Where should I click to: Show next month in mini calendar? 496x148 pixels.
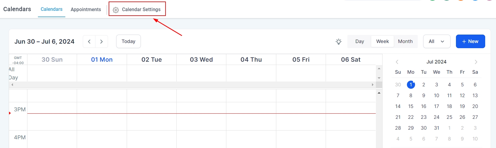pos(476,62)
